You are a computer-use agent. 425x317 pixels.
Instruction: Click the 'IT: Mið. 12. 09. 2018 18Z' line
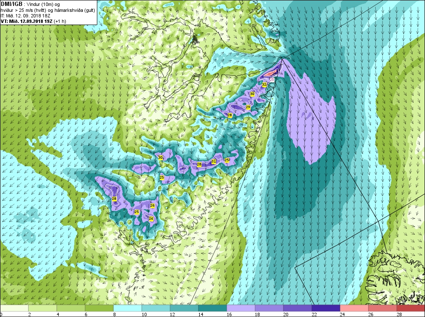point(25,16)
